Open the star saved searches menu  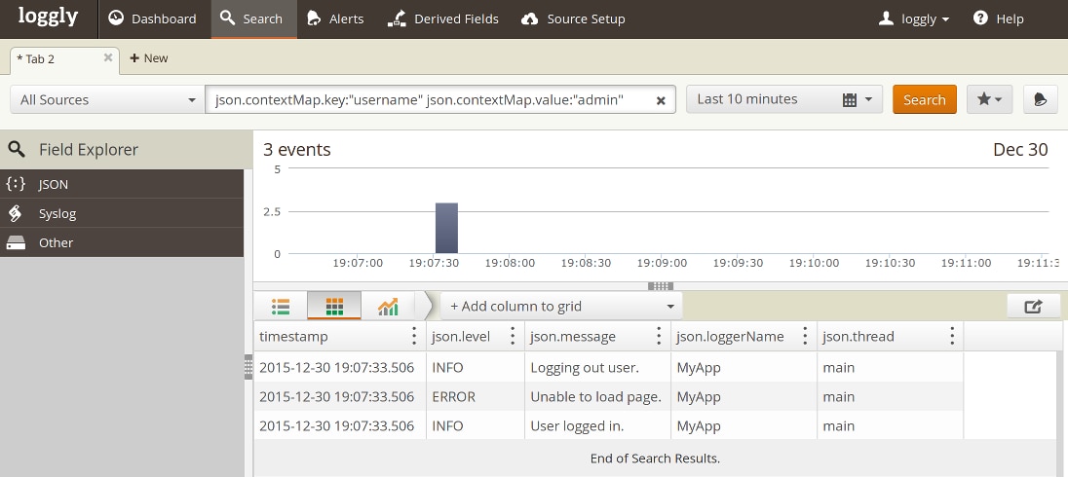pos(989,99)
